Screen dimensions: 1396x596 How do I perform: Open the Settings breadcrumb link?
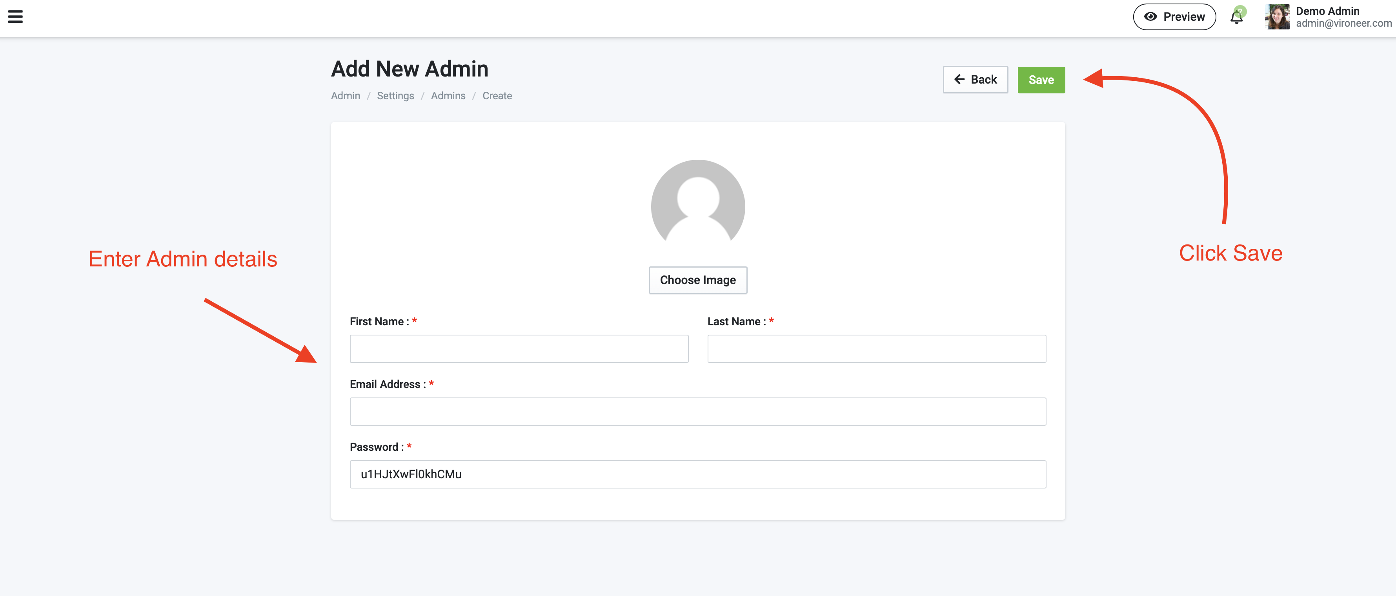click(395, 96)
